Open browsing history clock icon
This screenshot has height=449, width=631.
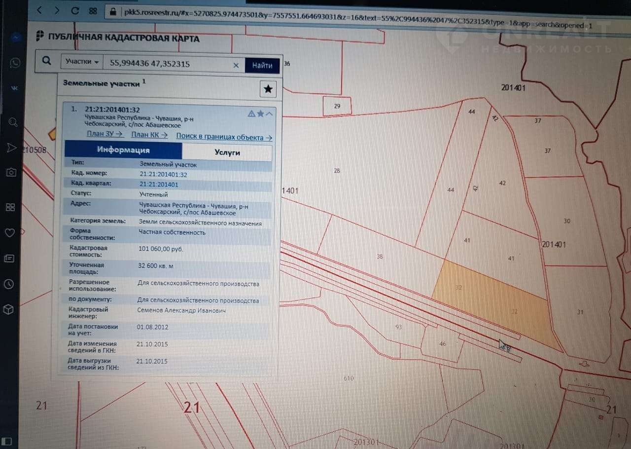tap(8, 284)
